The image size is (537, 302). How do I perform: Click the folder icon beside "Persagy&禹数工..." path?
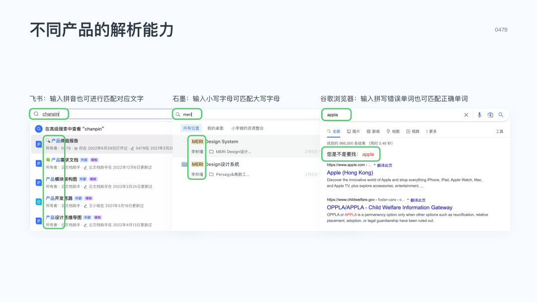pos(211,174)
